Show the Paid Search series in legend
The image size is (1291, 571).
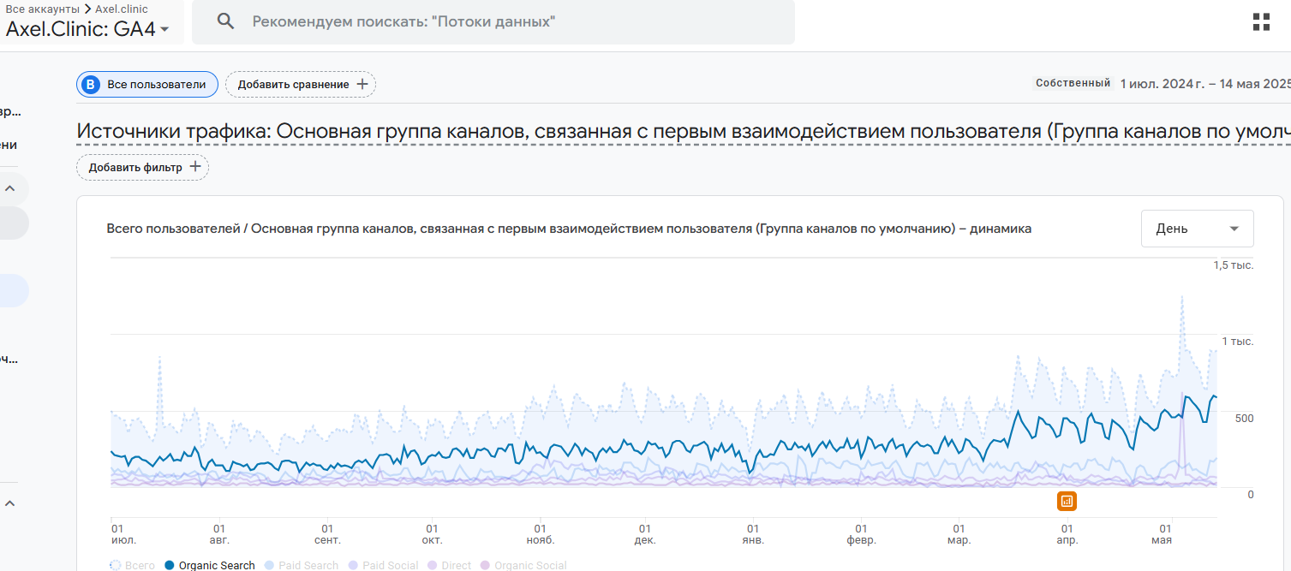301,565
